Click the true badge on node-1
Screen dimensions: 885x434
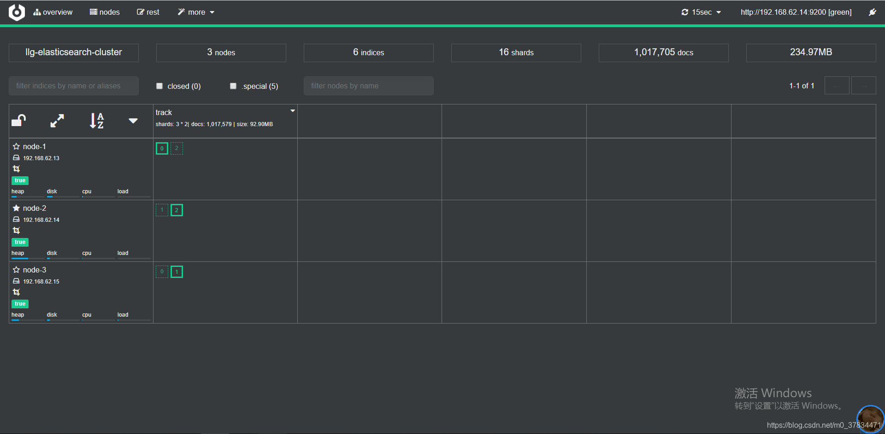tap(20, 180)
